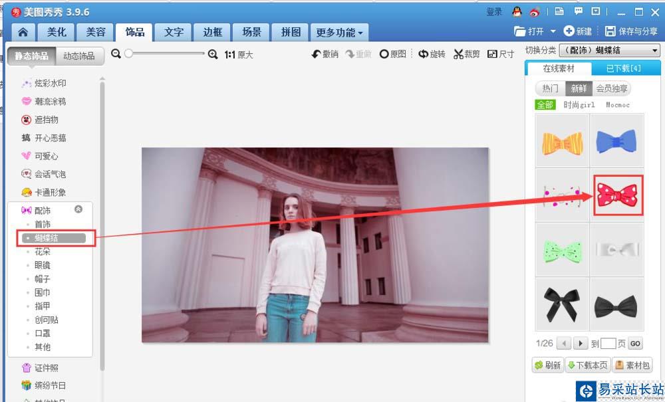Pick the blue bow thumbnail
This screenshot has width=665, height=402.
(616, 141)
